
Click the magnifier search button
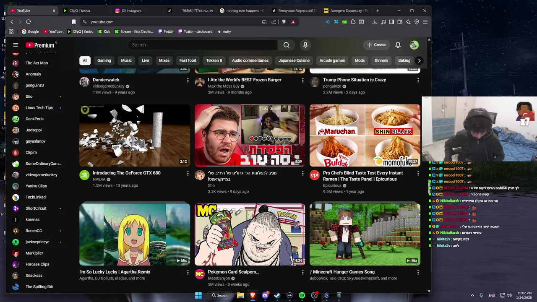[x=286, y=45]
